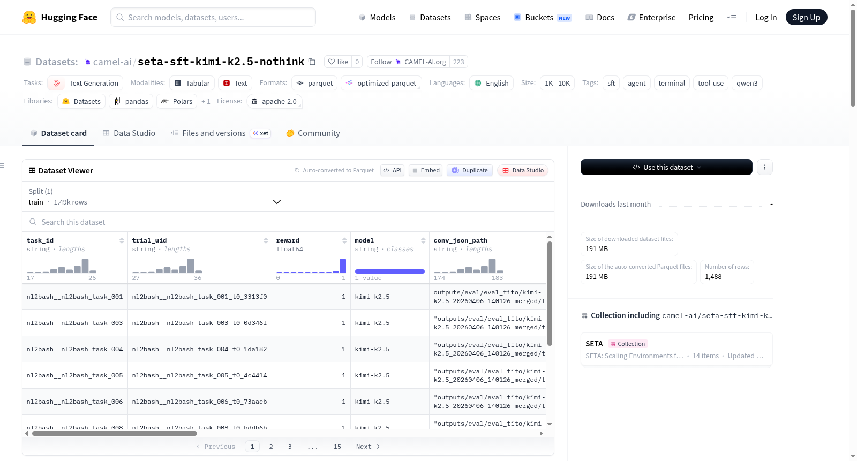This screenshot has height=461, width=857.
Task: Open the left sidebar menu icon
Action: click(2, 165)
